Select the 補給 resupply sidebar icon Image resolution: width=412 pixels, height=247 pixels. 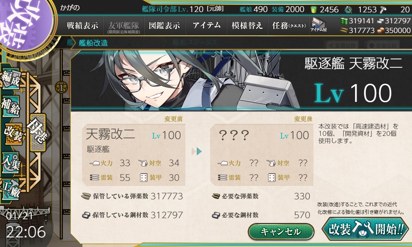[10, 107]
